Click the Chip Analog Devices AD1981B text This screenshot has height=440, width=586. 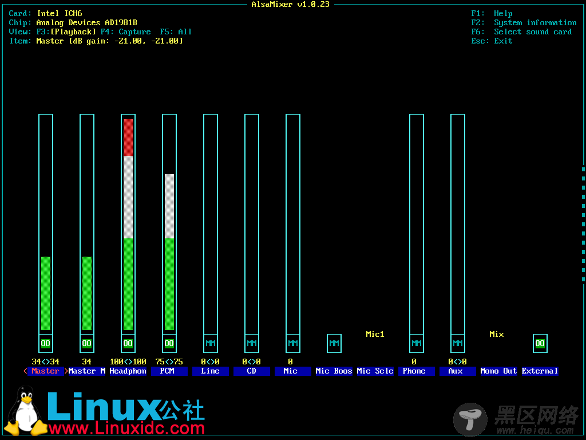tap(73, 23)
